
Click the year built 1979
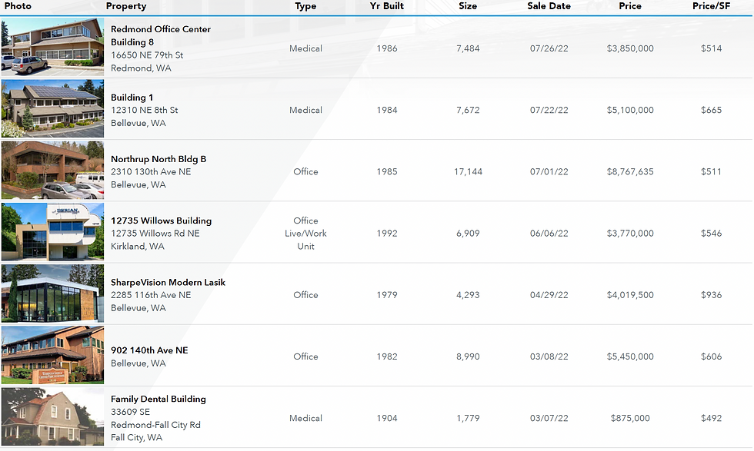[386, 295]
